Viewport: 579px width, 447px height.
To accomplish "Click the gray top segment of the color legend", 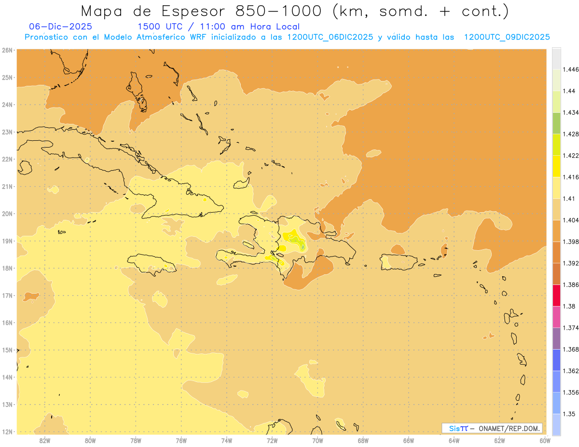I will click(x=556, y=59).
